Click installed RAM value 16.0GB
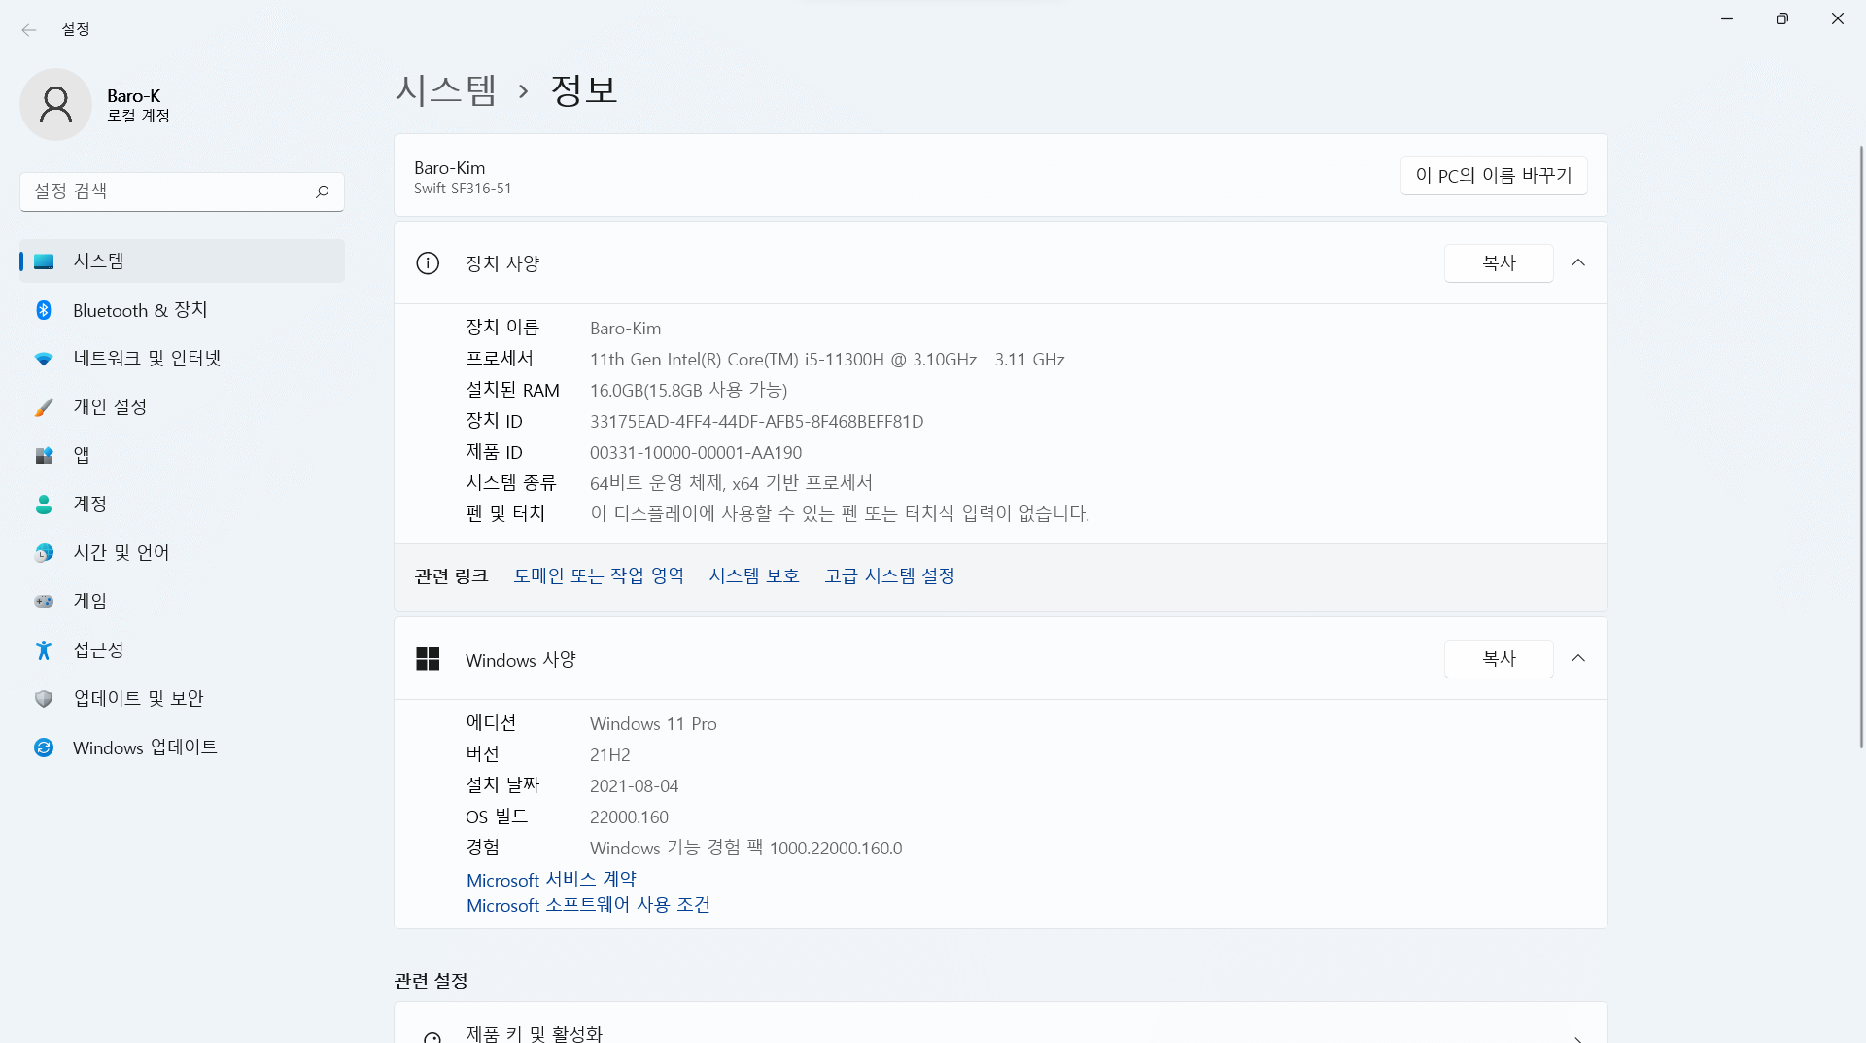 688,391
